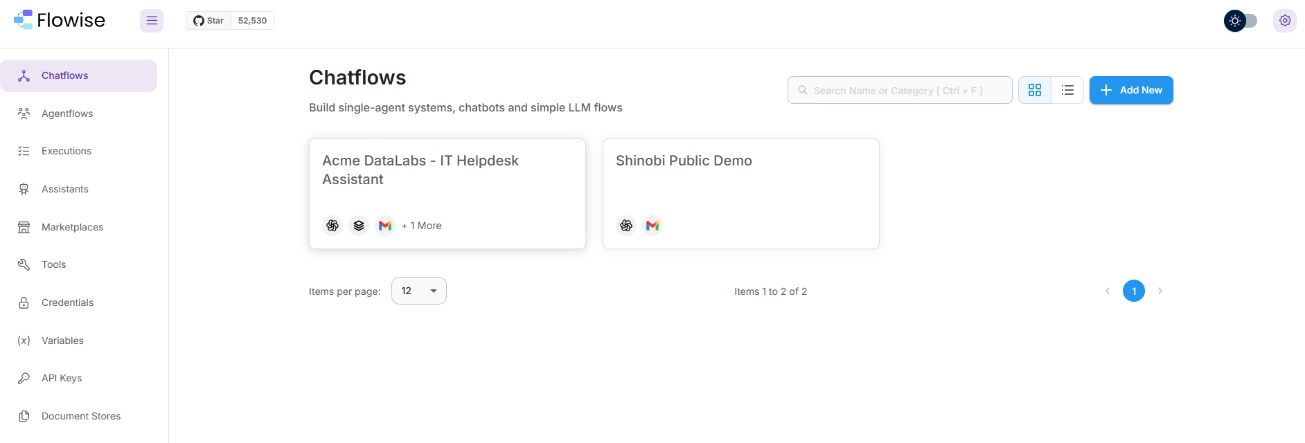Click the OpenAI icon on Shinobi card
1305x443 pixels.
click(626, 226)
